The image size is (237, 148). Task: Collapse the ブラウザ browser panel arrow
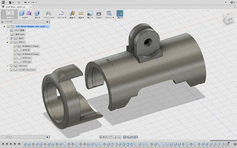click(x=2, y=22)
